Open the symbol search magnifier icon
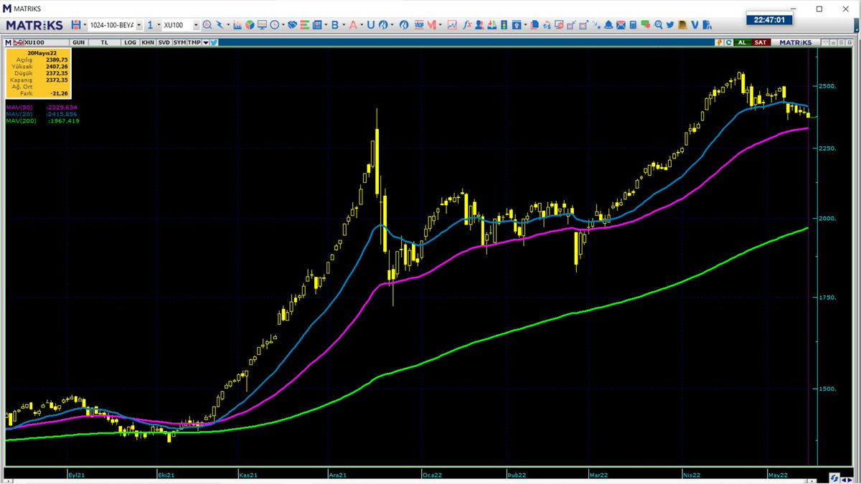Viewport: 861px width, 484px height. (207, 25)
